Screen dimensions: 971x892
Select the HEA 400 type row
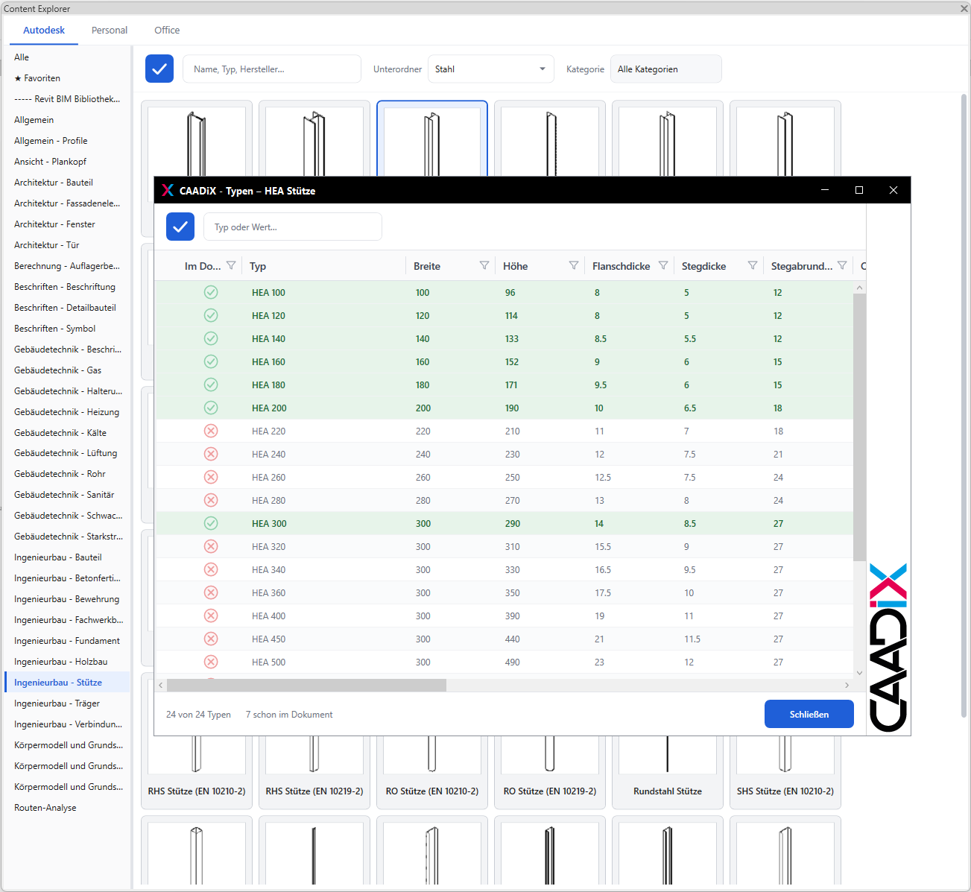click(504, 616)
